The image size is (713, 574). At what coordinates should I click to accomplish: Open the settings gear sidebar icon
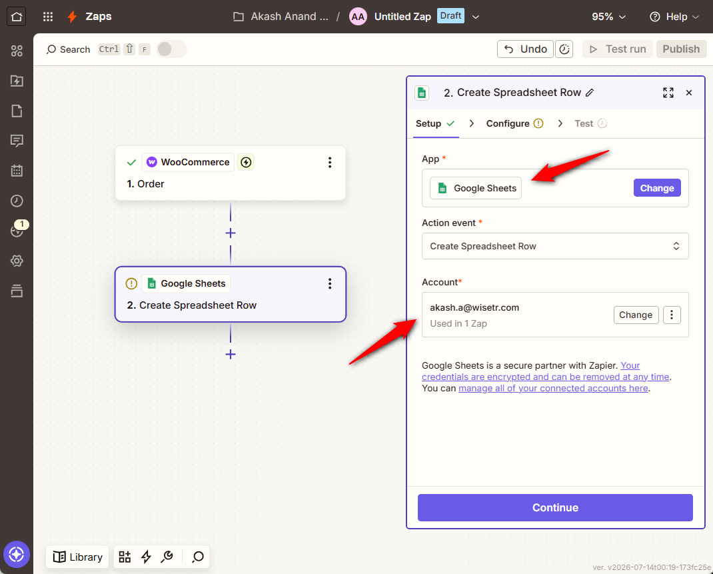click(17, 261)
